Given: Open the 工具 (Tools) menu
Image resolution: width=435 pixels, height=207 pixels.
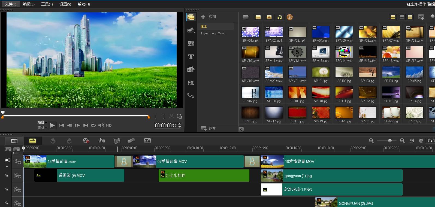Looking at the screenshot, I should tap(47, 4).
